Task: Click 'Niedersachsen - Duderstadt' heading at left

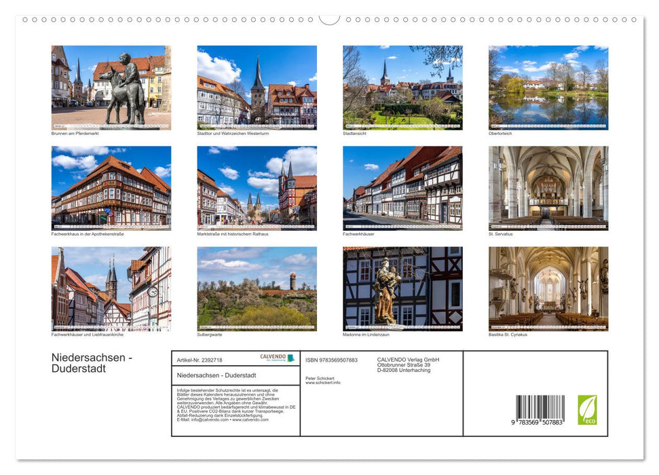Action: (92, 363)
